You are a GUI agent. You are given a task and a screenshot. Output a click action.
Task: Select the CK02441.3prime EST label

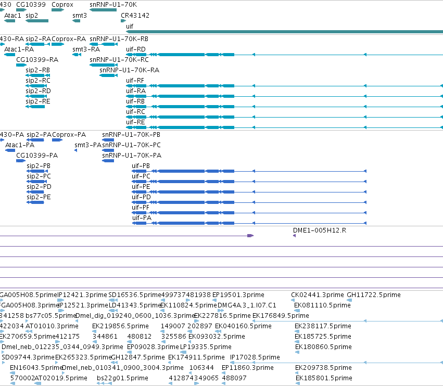click(x=317, y=295)
